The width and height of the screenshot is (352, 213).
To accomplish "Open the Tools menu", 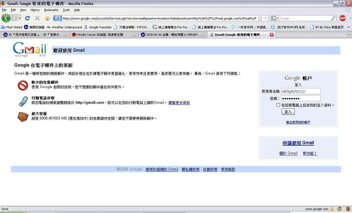I will [66, 10].
